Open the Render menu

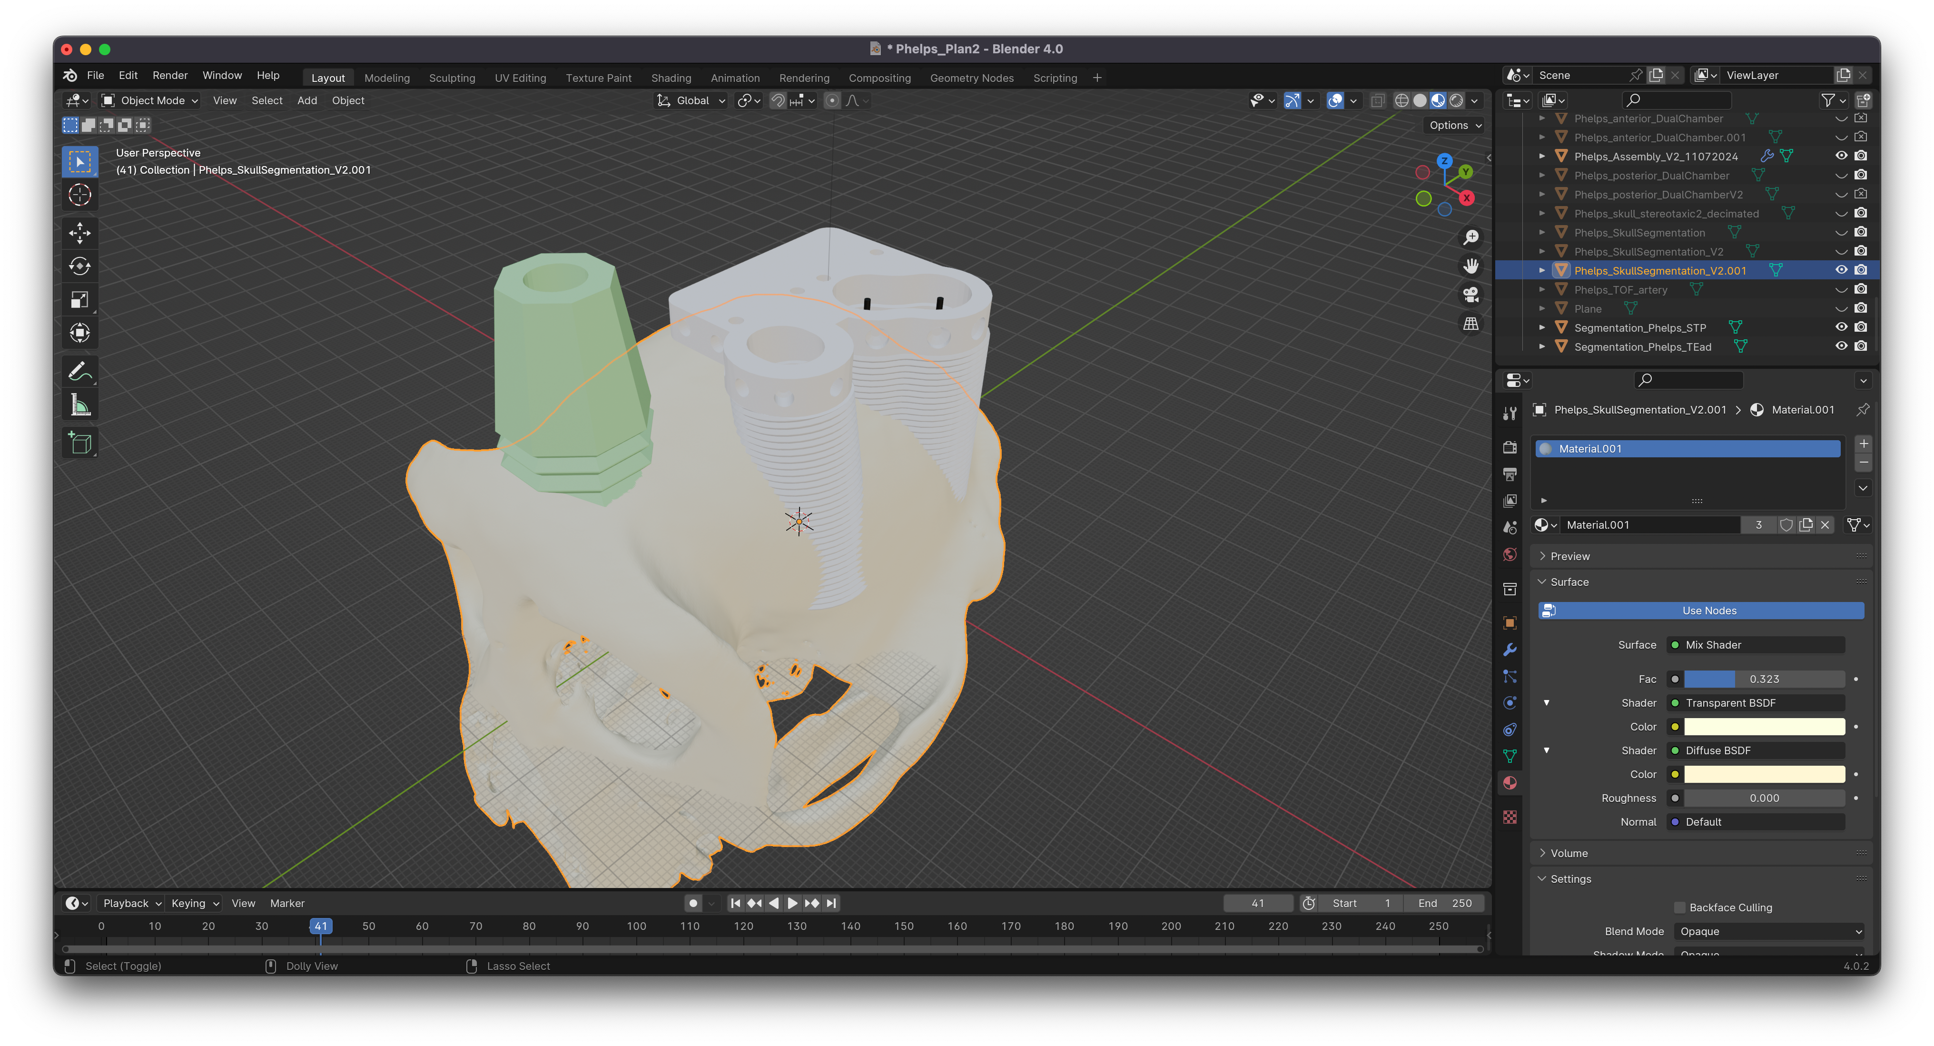click(x=170, y=76)
